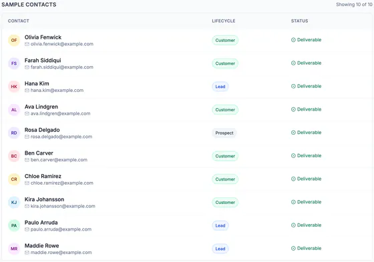
Task: Click Deliverable check icon in Hana Kim row
Action: click(293, 86)
